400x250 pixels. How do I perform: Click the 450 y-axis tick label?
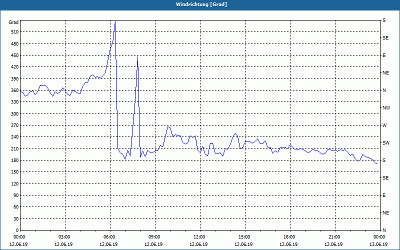(x=14, y=55)
